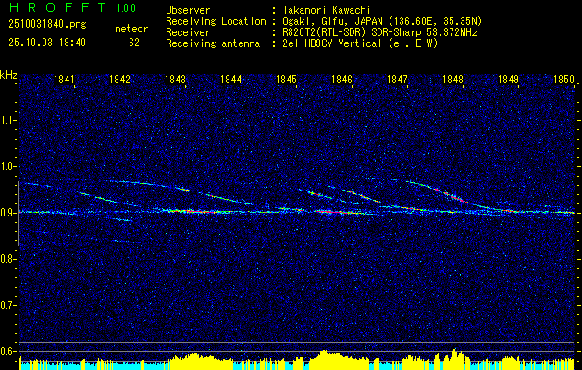Click the 1850 time axis marker

coord(563,80)
